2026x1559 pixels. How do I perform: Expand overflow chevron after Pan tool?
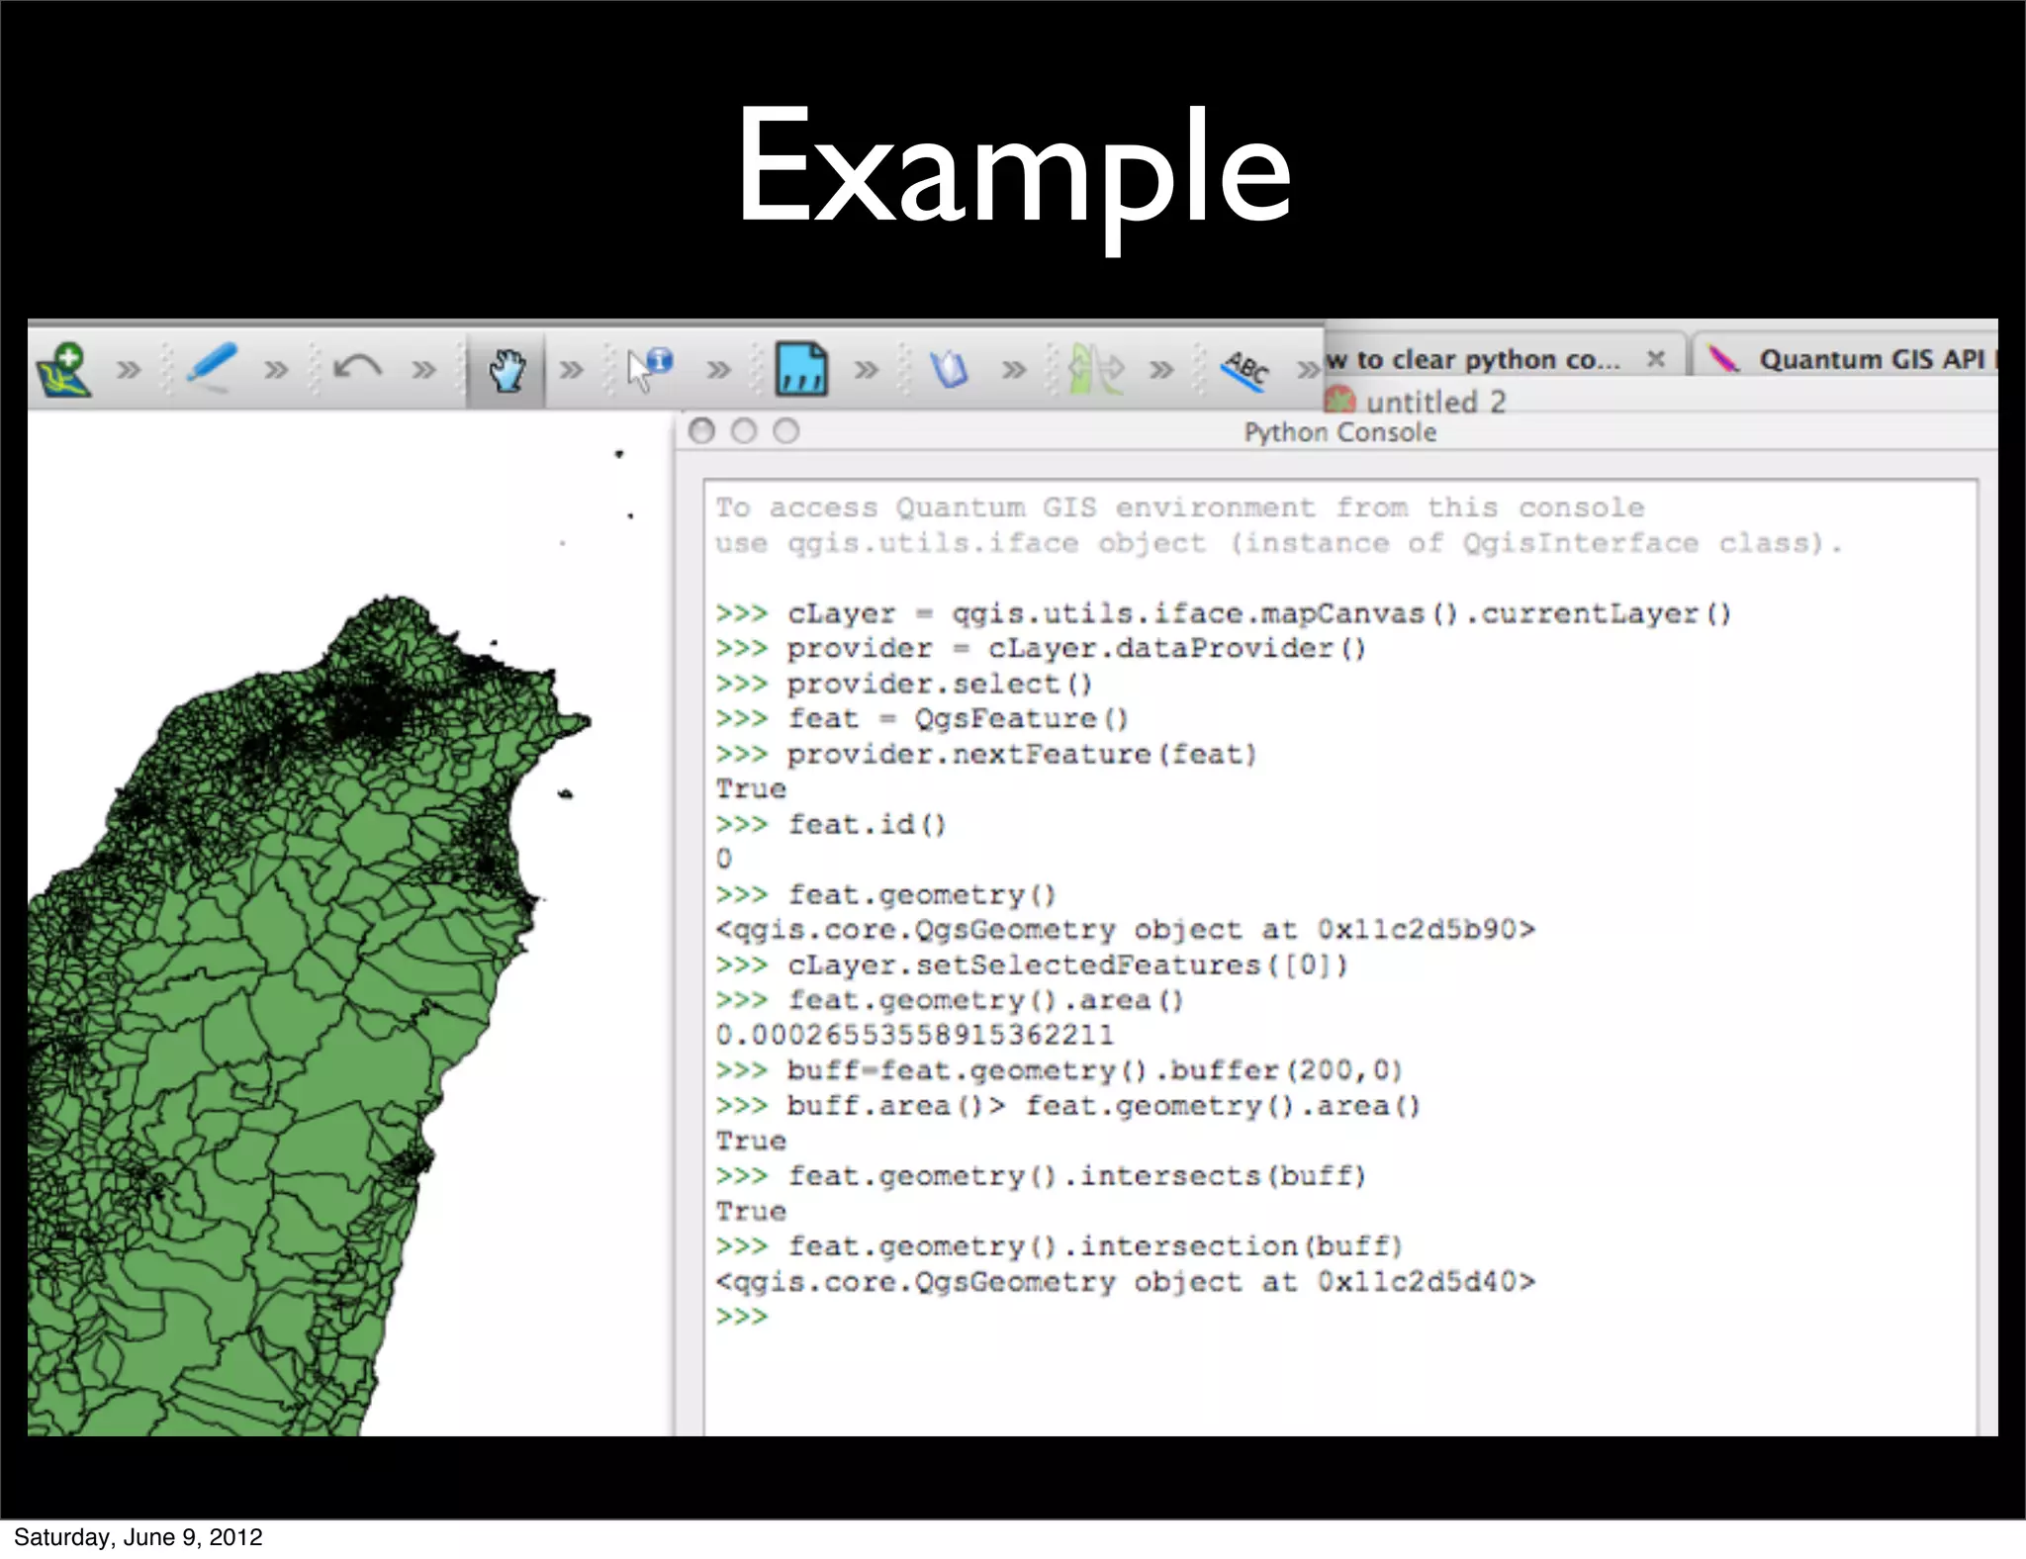[571, 370]
